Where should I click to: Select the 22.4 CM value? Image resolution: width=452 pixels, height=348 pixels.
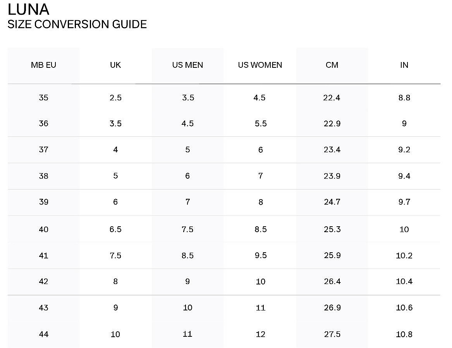pyautogui.click(x=332, y=98)
